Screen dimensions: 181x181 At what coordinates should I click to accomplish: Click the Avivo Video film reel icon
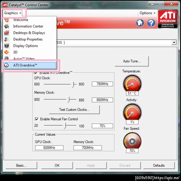7,58
